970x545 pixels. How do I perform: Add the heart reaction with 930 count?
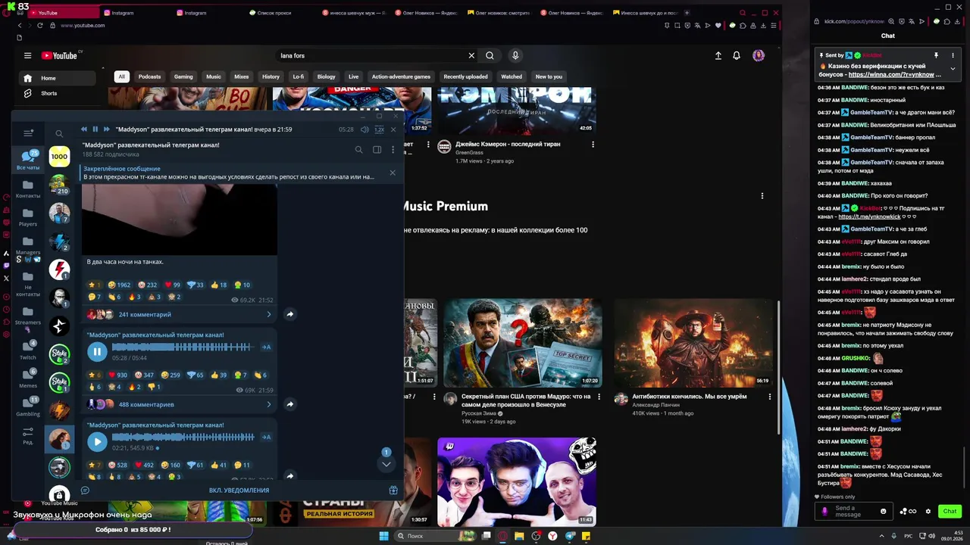click(x=117, y=375)
